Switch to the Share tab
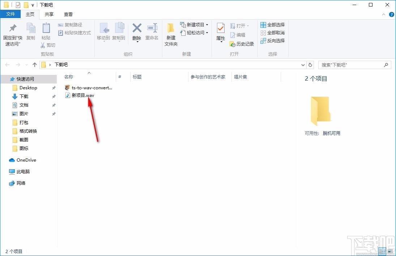 [x=49, y=14]
